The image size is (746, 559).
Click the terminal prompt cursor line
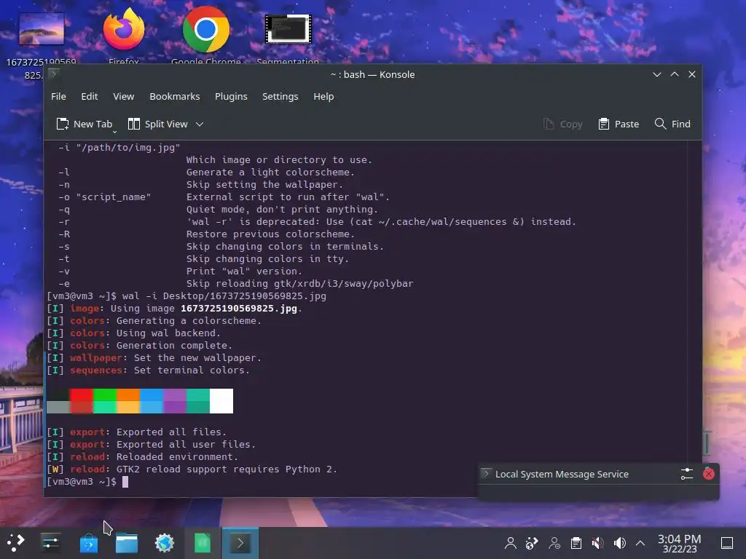coord(87,482)
